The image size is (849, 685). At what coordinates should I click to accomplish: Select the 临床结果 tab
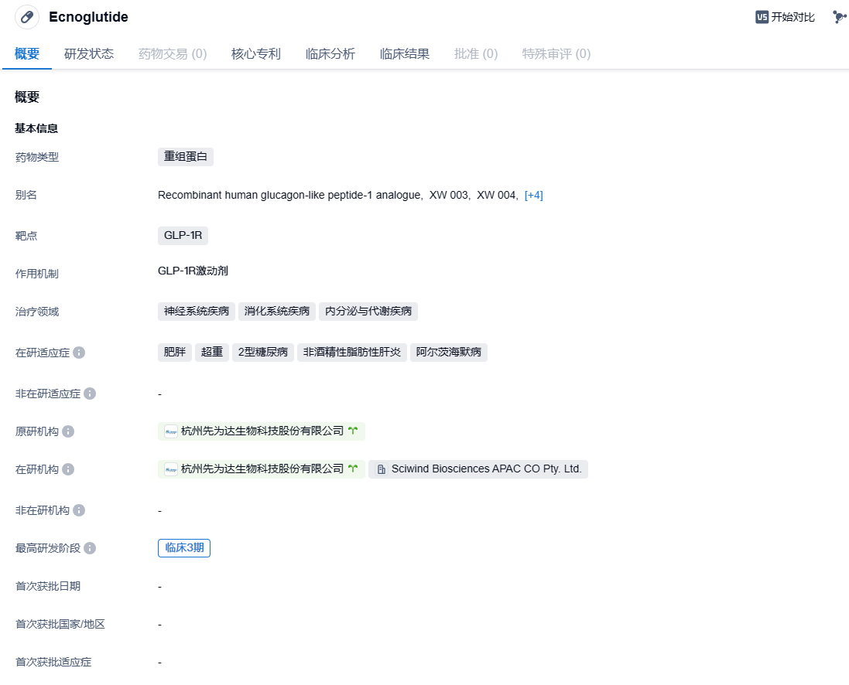[x=405, y=54]
